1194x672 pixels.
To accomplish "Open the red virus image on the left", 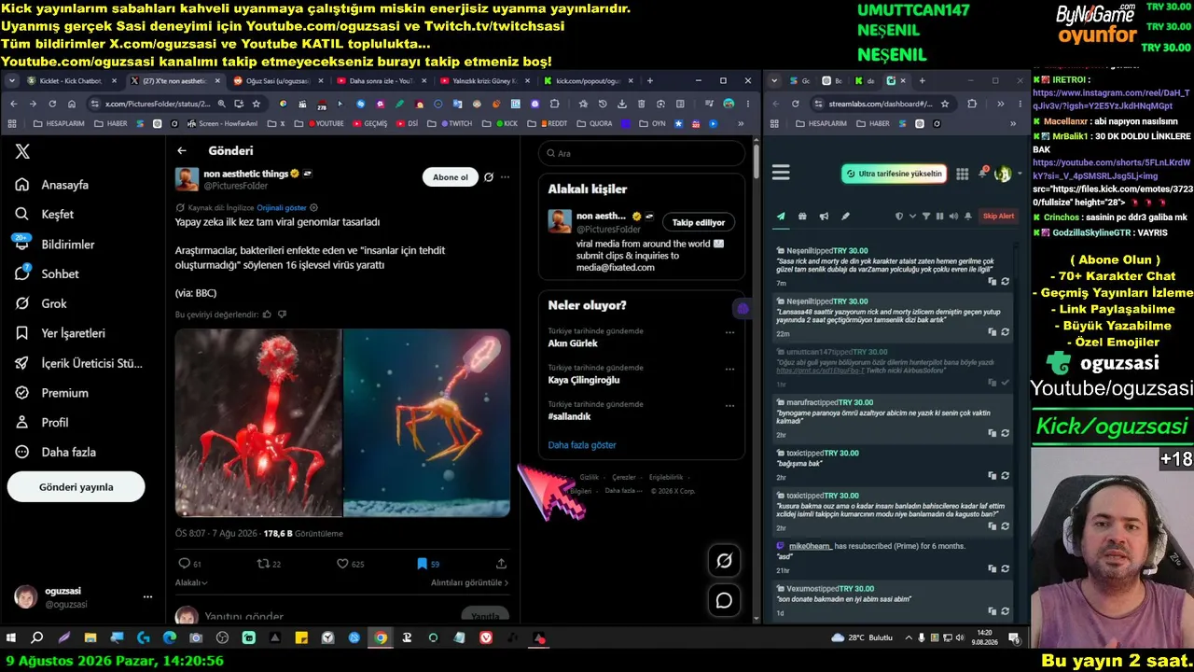I will point(258,423).
